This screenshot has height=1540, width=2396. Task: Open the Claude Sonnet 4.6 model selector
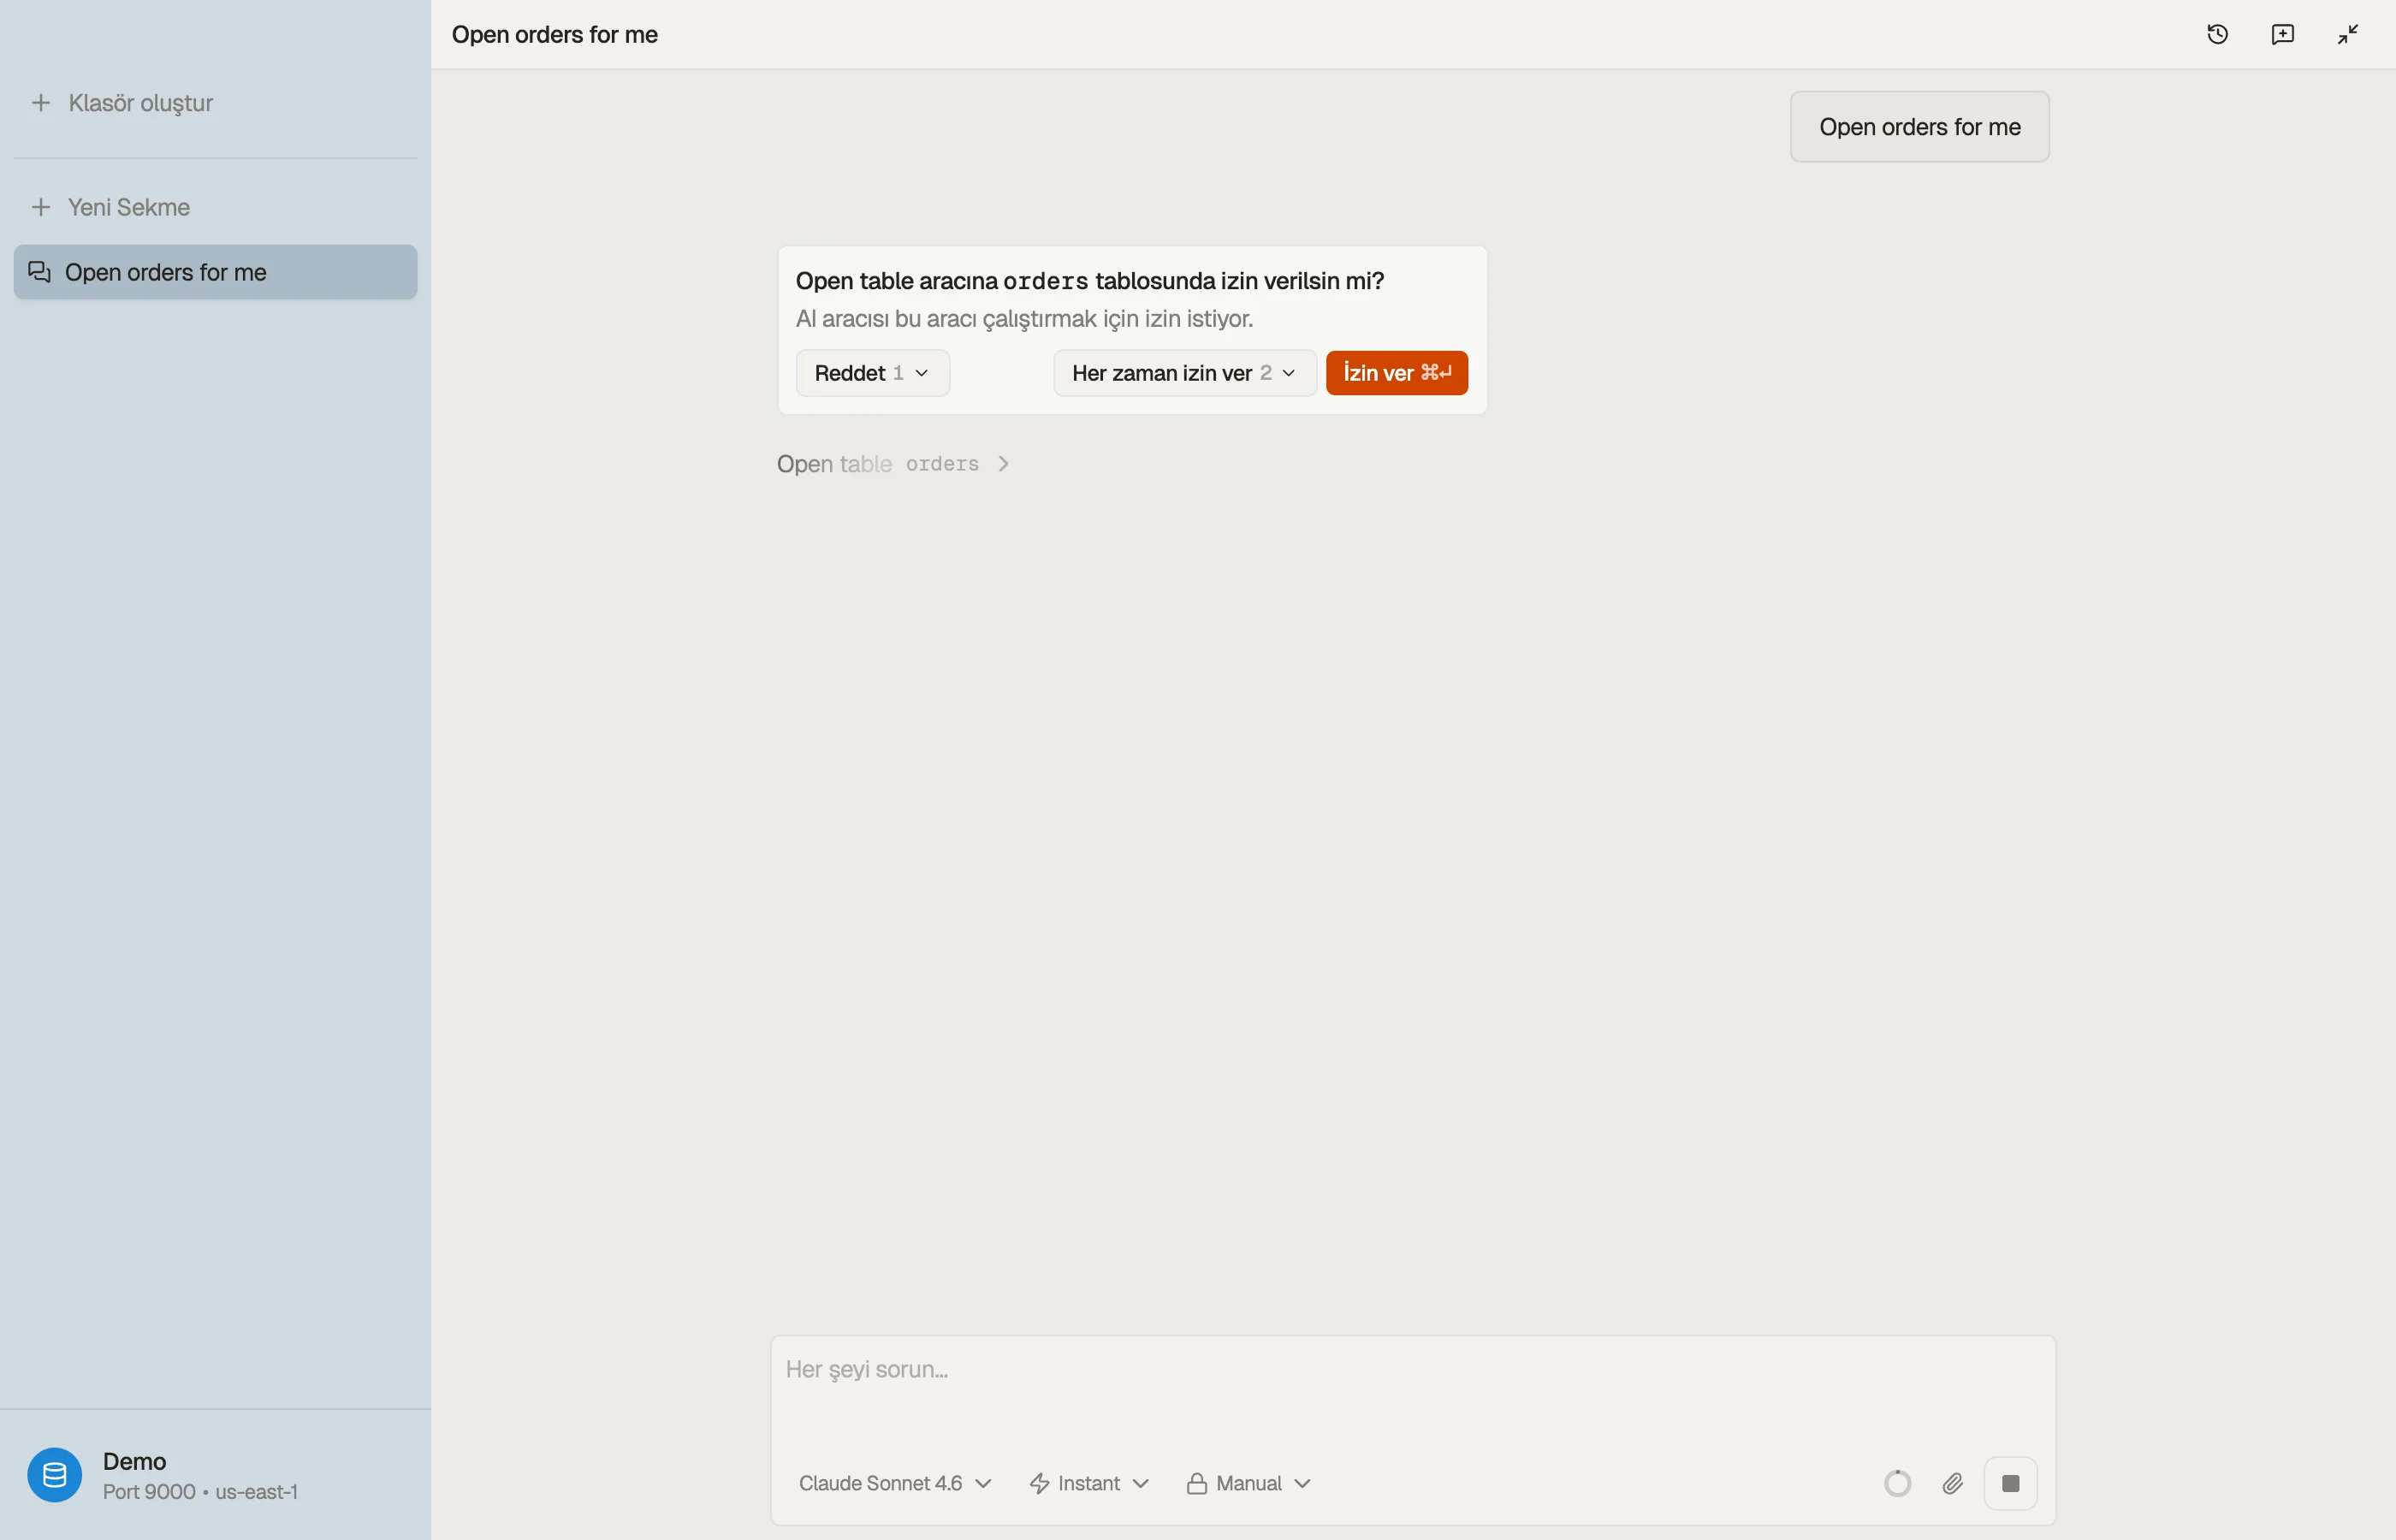(894, 1483)
